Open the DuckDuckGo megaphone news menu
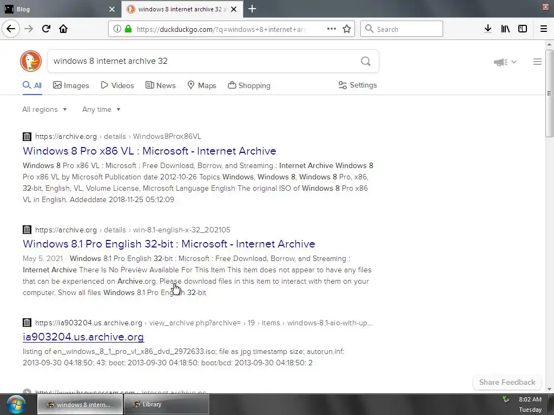 click(505, 62)
